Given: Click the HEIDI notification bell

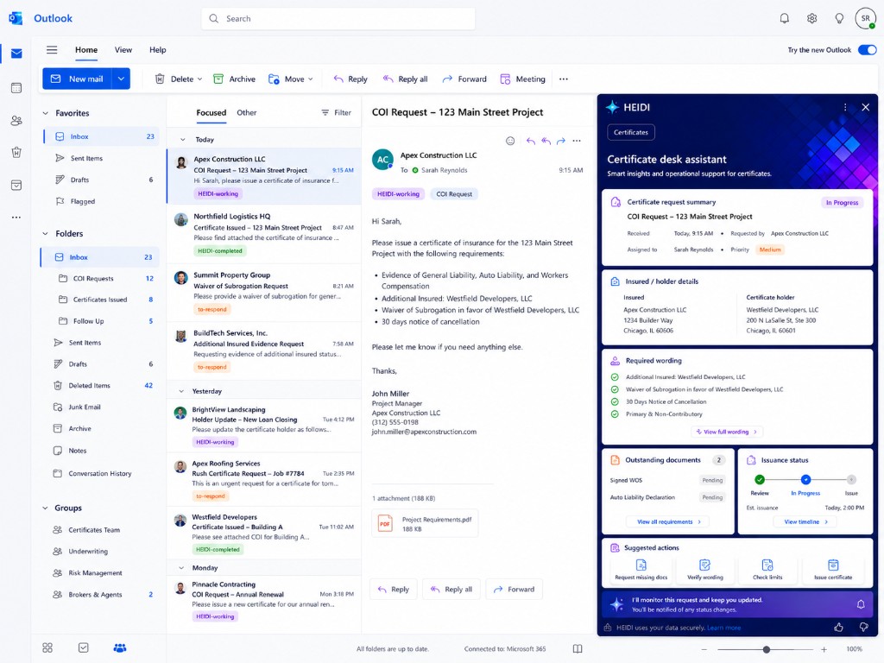Looking at the screenshot, I should pyautogui.click(x=861, y=604).
